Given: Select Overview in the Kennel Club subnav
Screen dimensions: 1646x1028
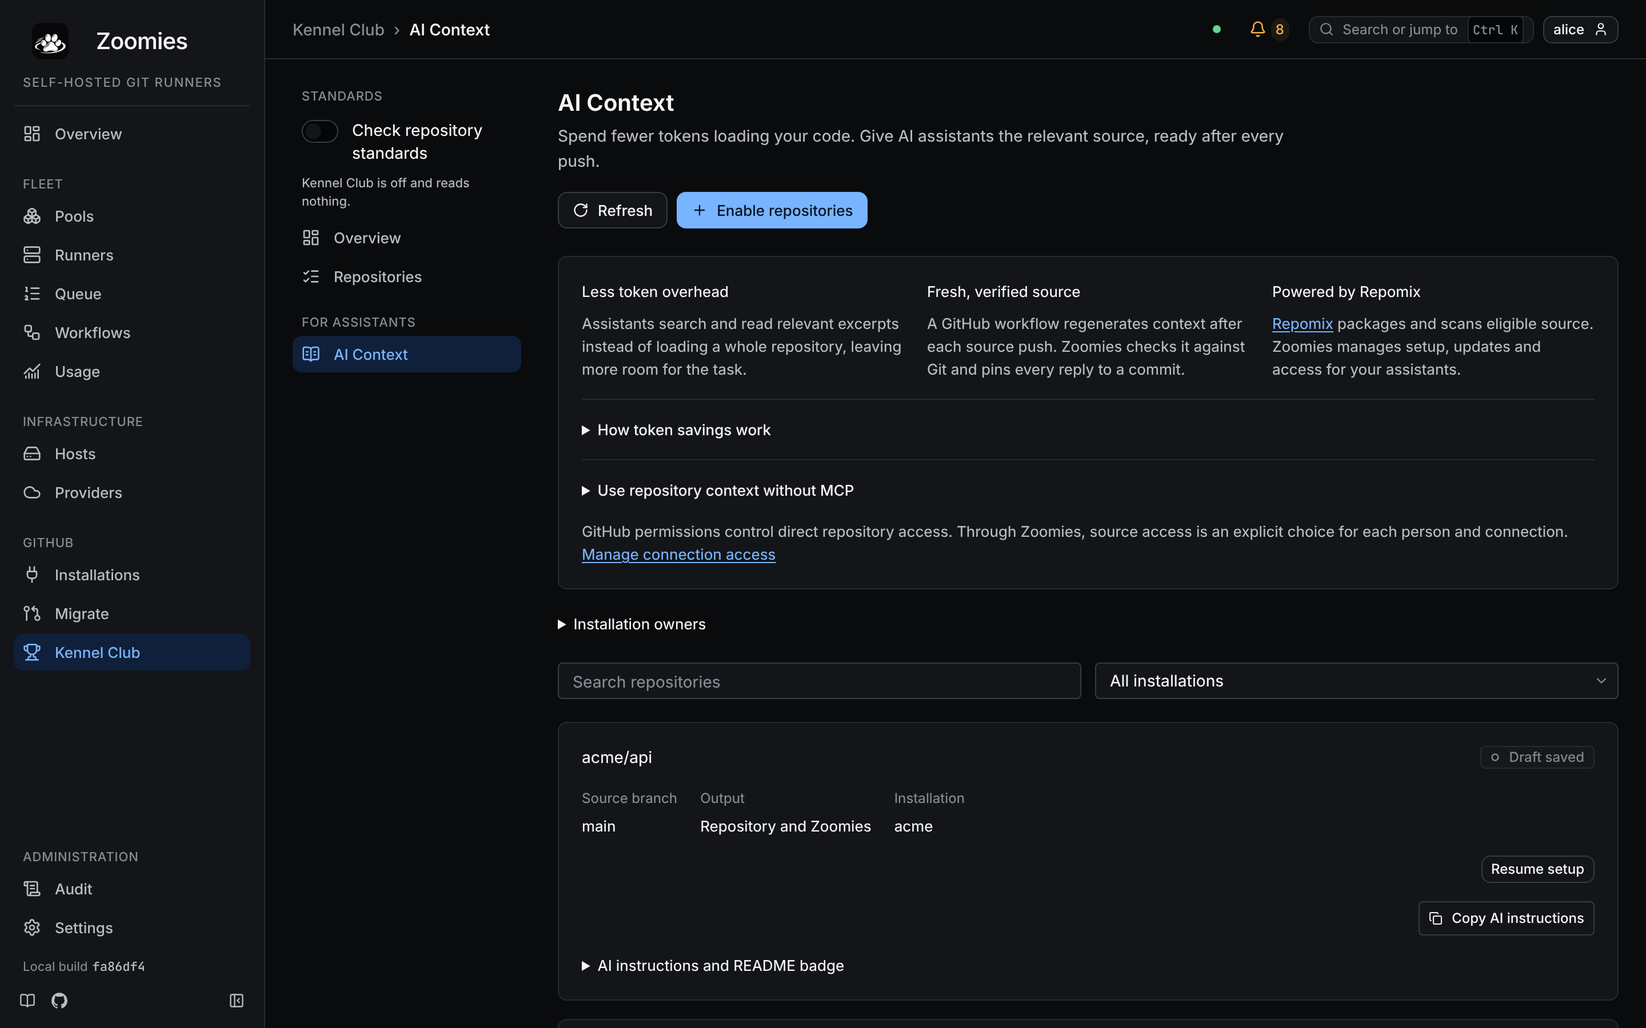Looking at the screenshot, I should (x=407, y=238).
